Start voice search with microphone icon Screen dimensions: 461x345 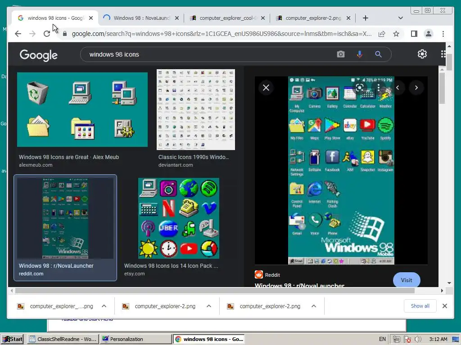(359, 54)
